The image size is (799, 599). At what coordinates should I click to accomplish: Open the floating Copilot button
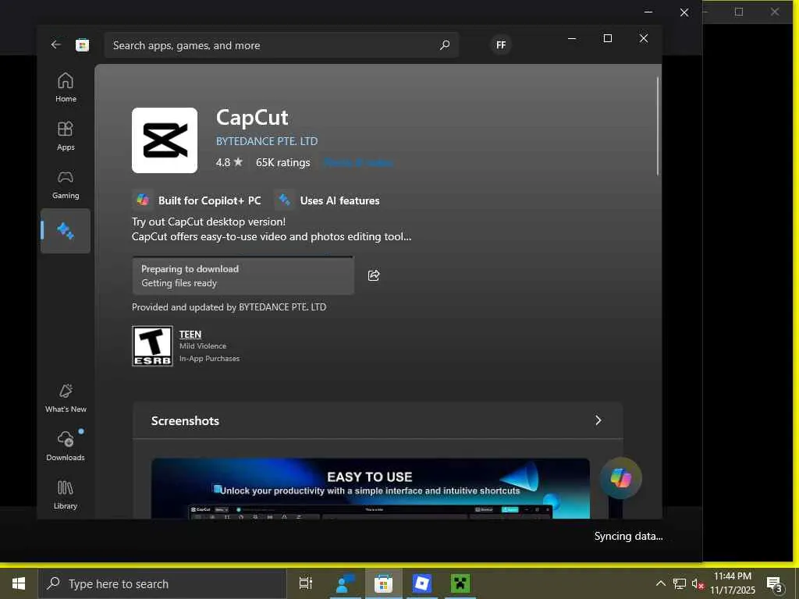[620, 478]
